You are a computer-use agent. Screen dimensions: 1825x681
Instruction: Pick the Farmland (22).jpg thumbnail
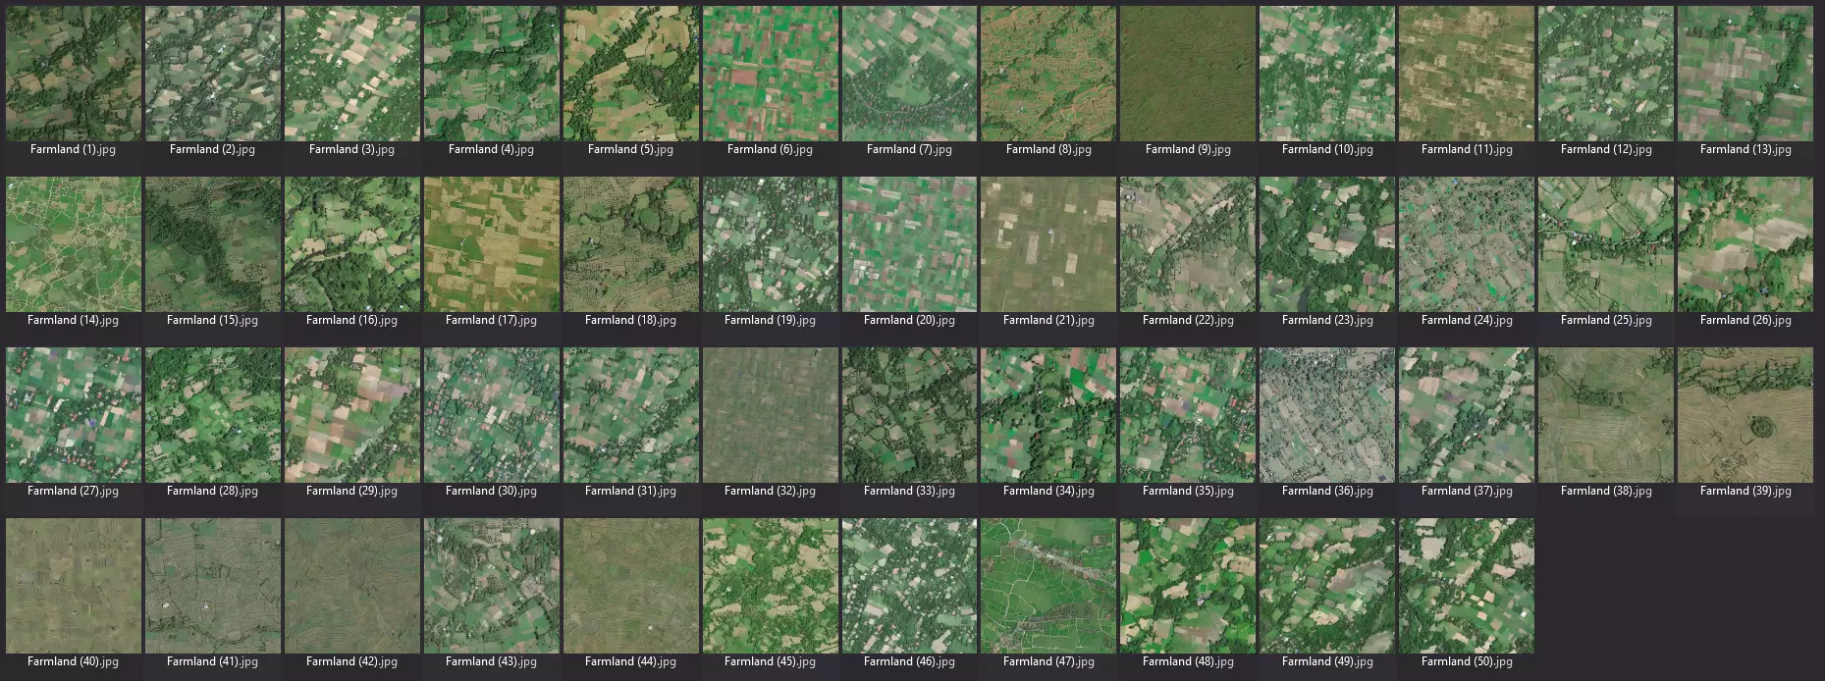tap(1188, 244)
